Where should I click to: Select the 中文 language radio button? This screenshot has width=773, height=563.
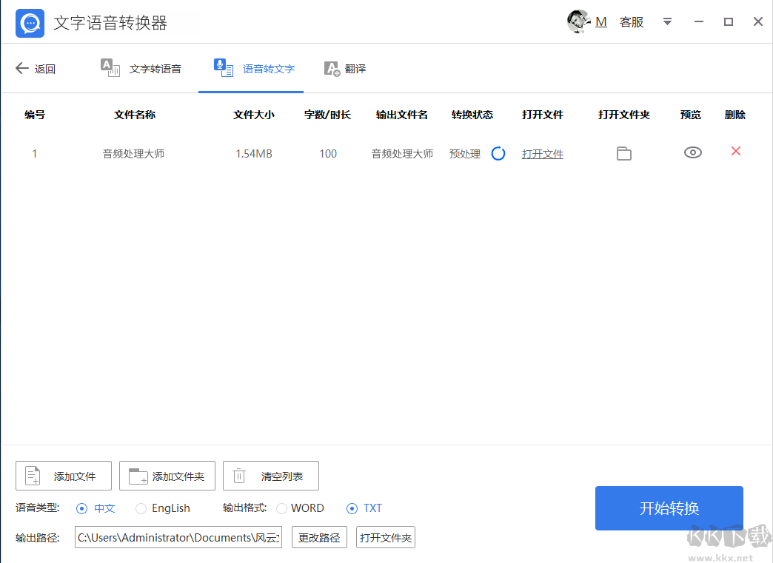pyautogui.click(x=81, y=508)
